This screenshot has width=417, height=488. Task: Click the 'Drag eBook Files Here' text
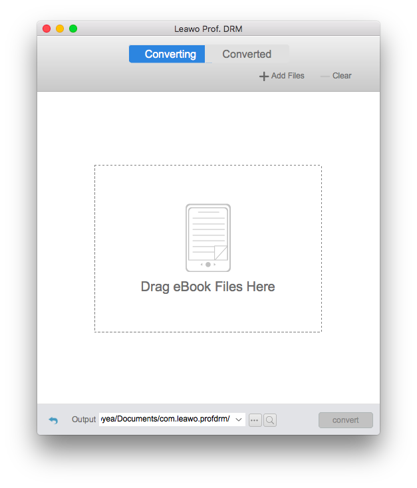coord(208,287)
